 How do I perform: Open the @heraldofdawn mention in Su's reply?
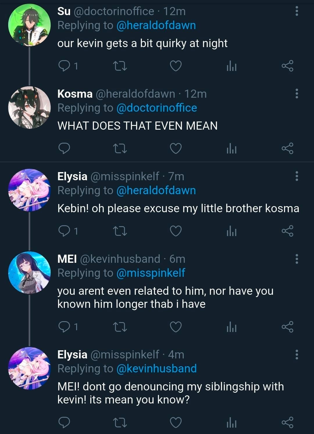click(156, 26)
